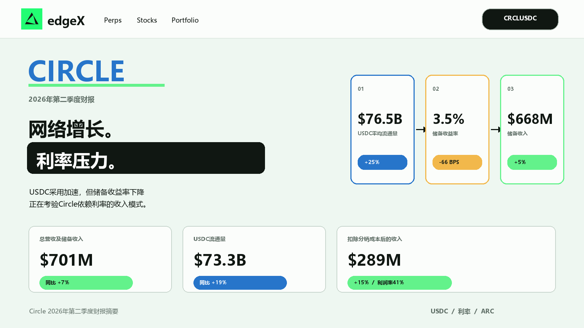Click the 利率压力 dark banner
Screen dimensions: 584x328
click(146, 158)
